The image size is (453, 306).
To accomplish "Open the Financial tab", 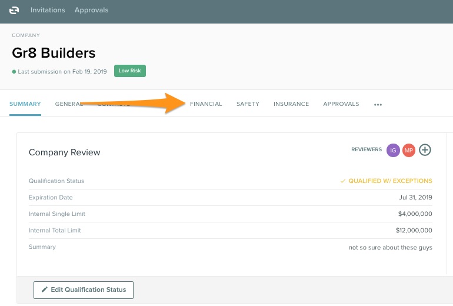I will coord(206,104).
